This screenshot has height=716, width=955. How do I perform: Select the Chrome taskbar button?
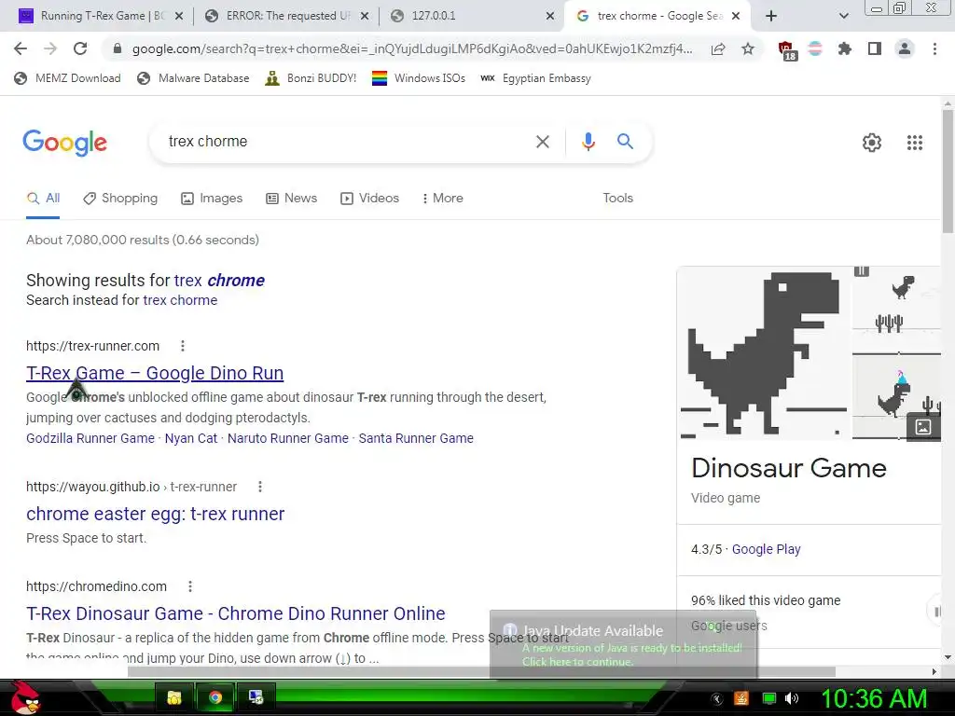tap(215, 697)
